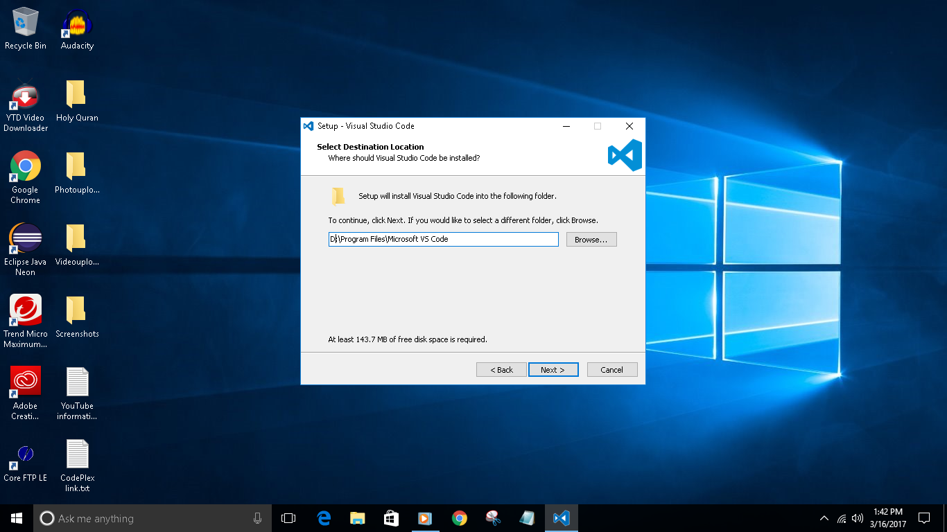This screenshot has height=532, width=947.
Task: Open the Wi-Fi network tray icon
Action: tap(842, 518)
